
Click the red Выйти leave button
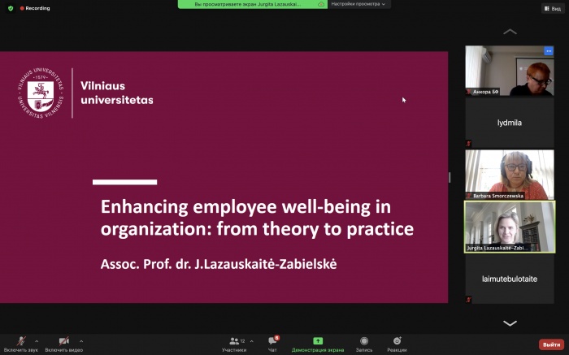coord(550,344)
